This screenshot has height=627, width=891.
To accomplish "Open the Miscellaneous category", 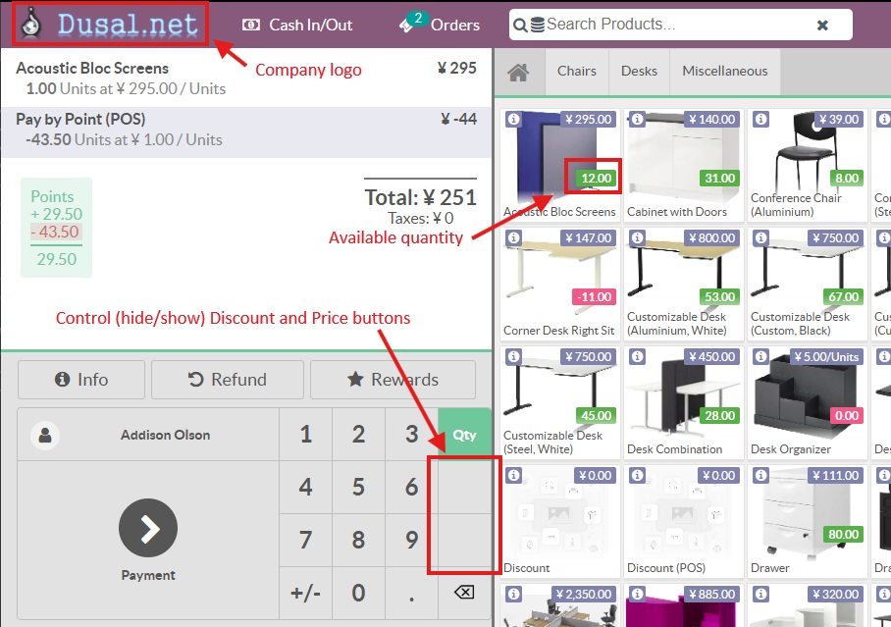I will (x=724, y=71).
